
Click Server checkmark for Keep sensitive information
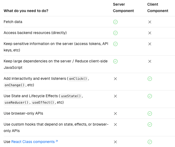pyautogui.click(x=115, y=44)
